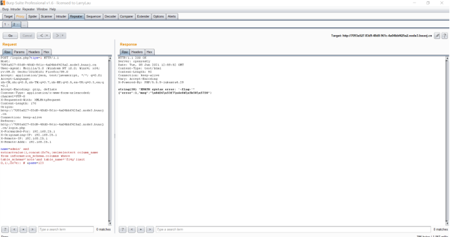Show Response Raw view
This screenshot has width=450, height=237.
tap(125, 52)
